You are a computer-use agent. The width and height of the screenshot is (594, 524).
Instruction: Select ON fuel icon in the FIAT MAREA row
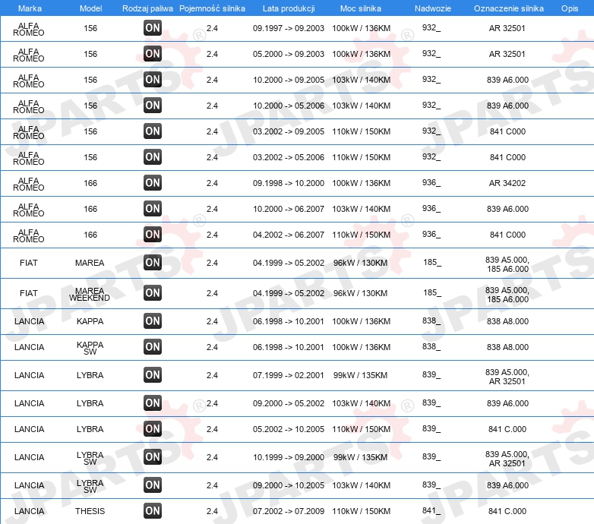click(x=153, y=262)
